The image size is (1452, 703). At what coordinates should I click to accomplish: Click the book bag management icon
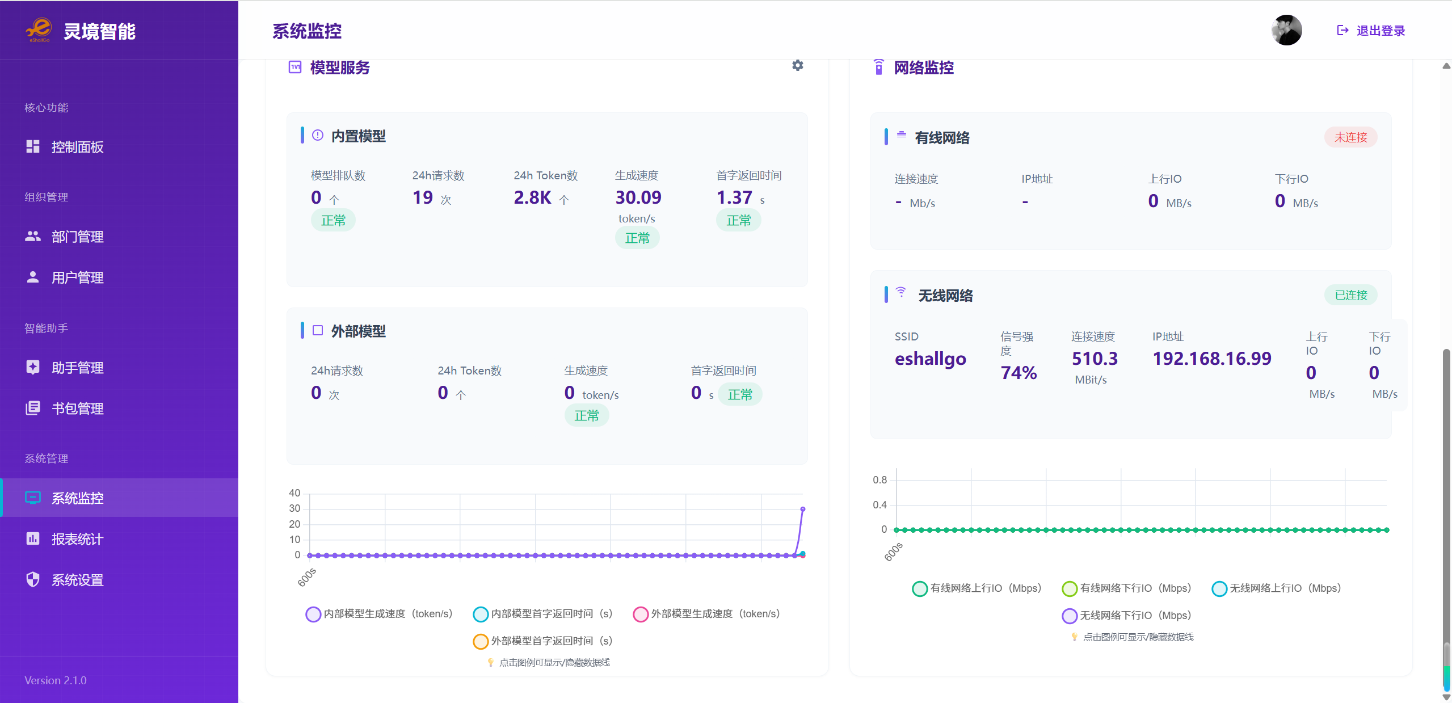pyautogui.click(x=33, y=409)
